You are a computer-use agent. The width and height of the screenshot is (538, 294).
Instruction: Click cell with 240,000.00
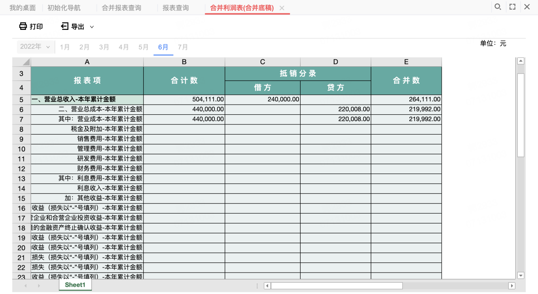[x=263, y=99]
